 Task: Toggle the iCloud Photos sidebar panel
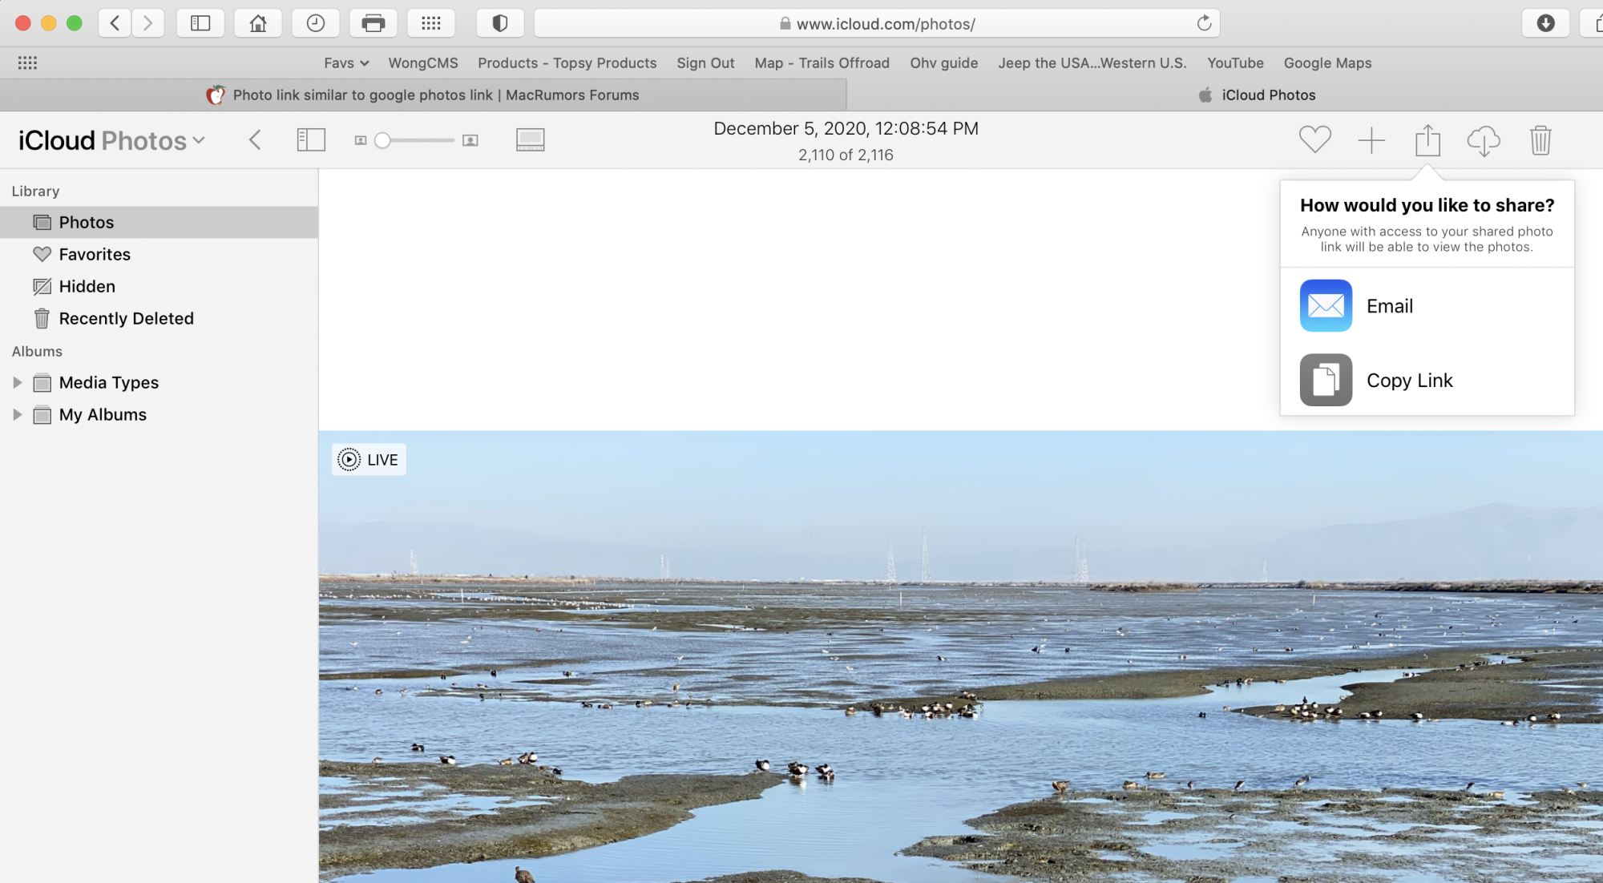click(x=311, y=140)
